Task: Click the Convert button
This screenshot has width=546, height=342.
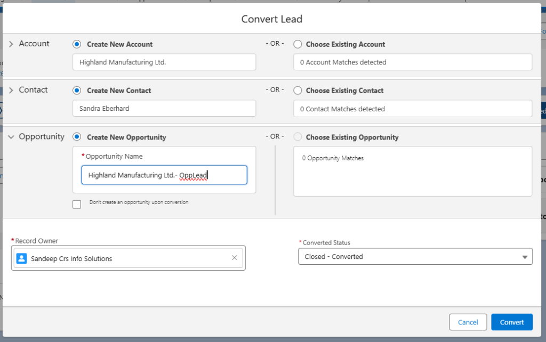Action: pyautogui.click(x=511, y=322)
